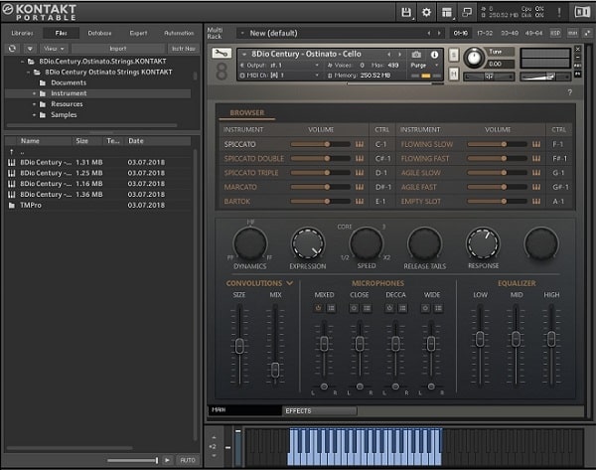Play the file preview audition button
Screen dimensions: 596x470
(x=167, y=460)
